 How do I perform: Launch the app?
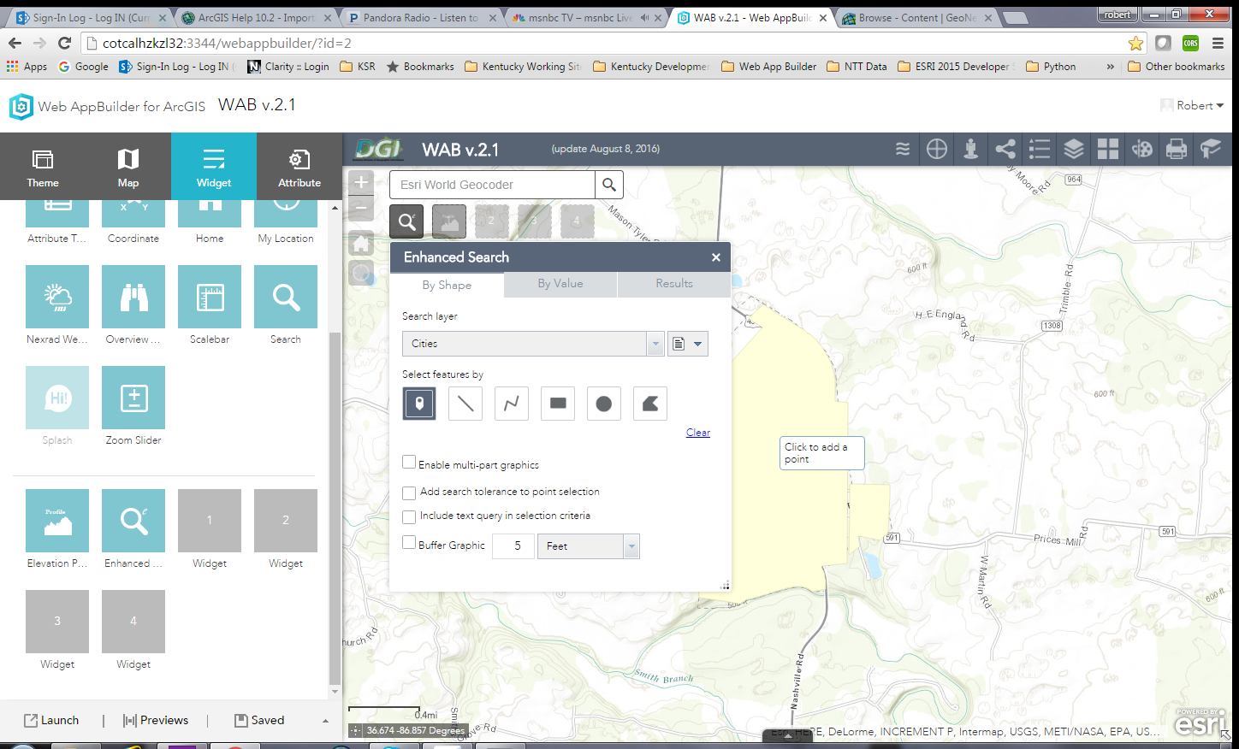tap(51, 721)
